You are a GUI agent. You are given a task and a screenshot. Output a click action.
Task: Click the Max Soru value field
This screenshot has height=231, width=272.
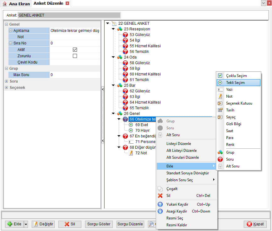75,75
